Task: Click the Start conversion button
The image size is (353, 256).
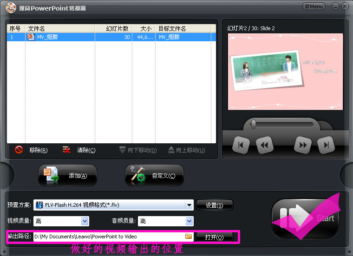Action: coord(306,218)
